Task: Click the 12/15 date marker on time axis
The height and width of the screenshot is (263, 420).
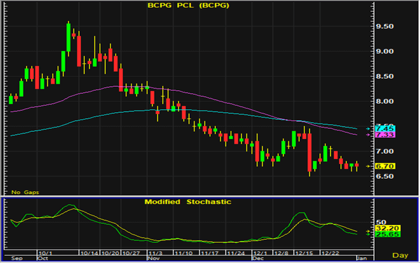Action: tap(303, 254)
